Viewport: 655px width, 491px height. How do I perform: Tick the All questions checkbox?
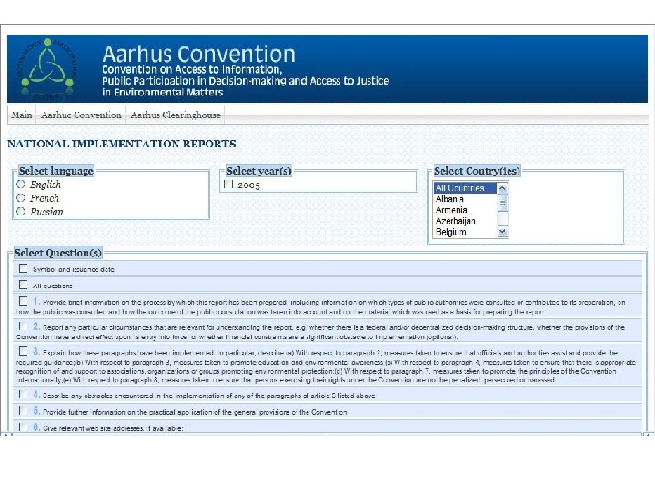(24, 285)
